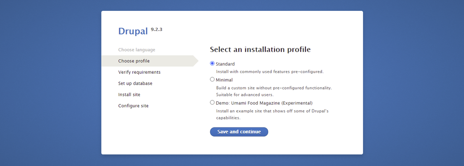Click the 'Standard' option label text
This screenshot has width=464, height=166.
tap(225, 64)
